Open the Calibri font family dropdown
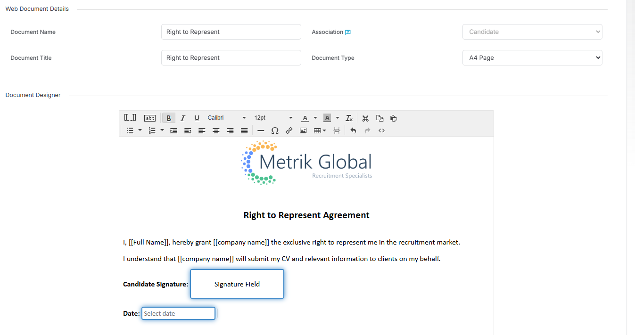 (x=227, y=118)
